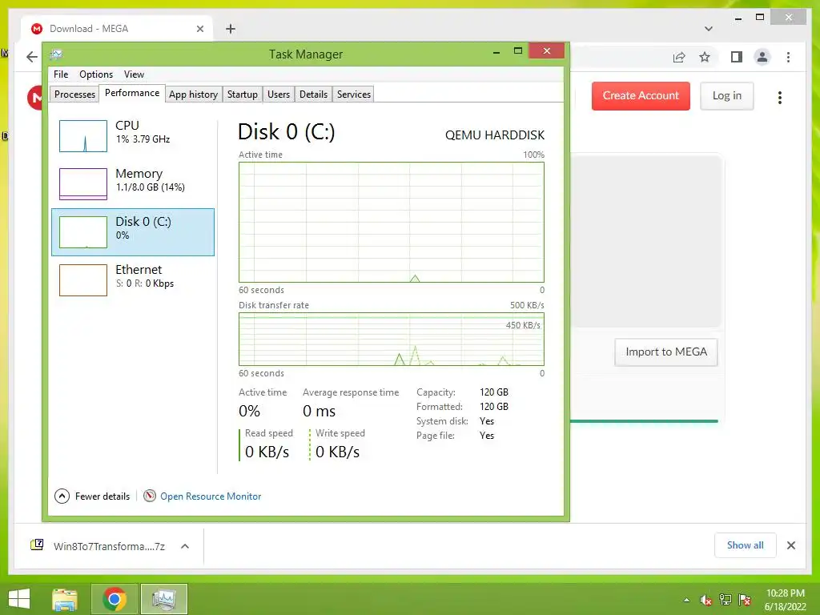Bookmark this page with the star icon
Image resolution: width=820 pixels, height=615 pixels.
pyautogui.click(x=705, y=57)
